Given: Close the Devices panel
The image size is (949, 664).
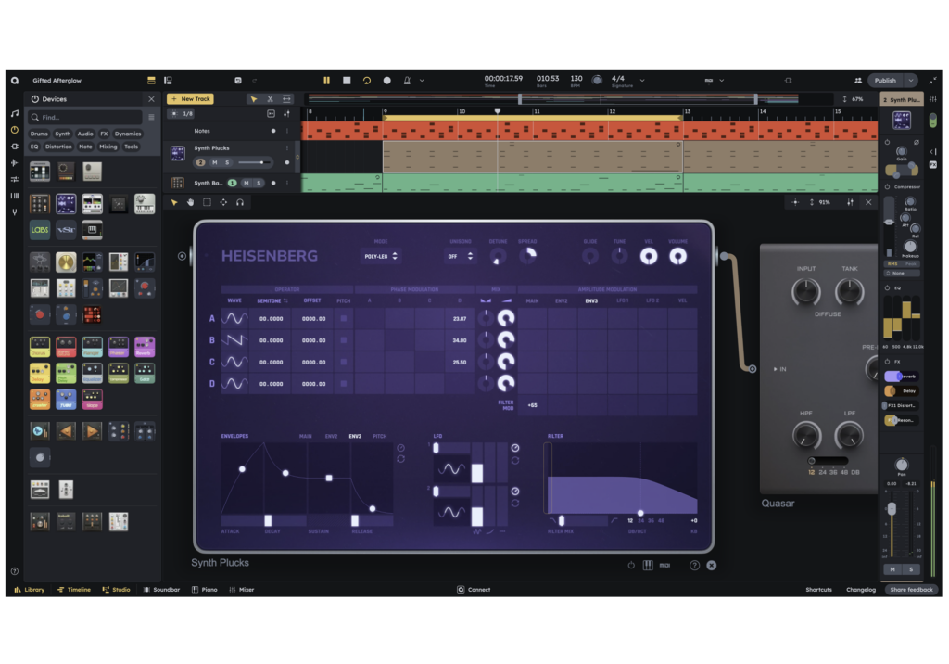Looking at the screenshot, I should click(x=151, y=98).
